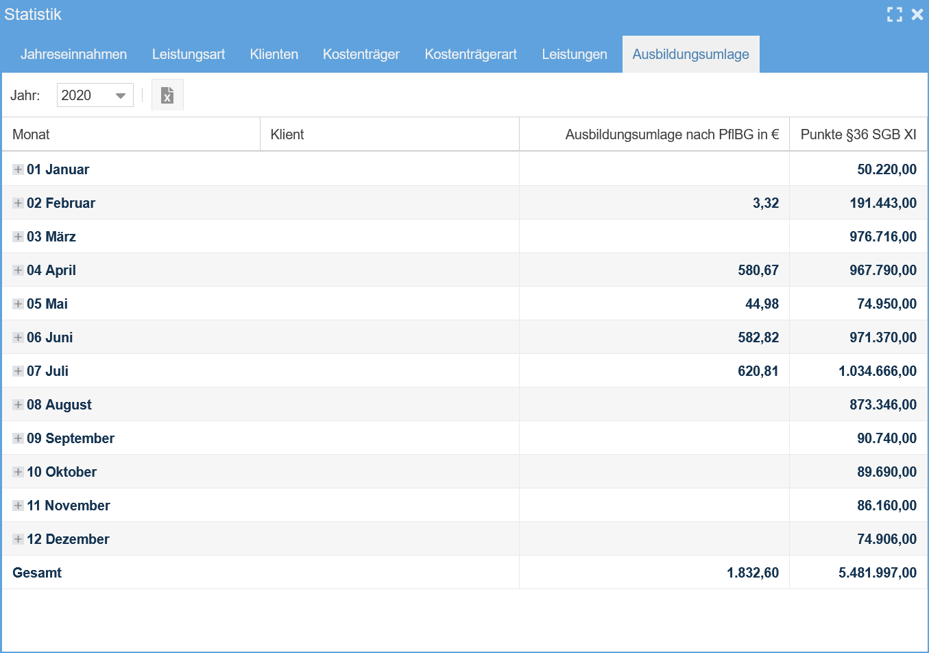Open the Jahr year dropdown
The width and height of the screenshot is (929, 653).
[121, 95]
